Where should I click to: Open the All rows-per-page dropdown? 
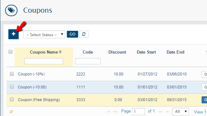click(180, 112)
